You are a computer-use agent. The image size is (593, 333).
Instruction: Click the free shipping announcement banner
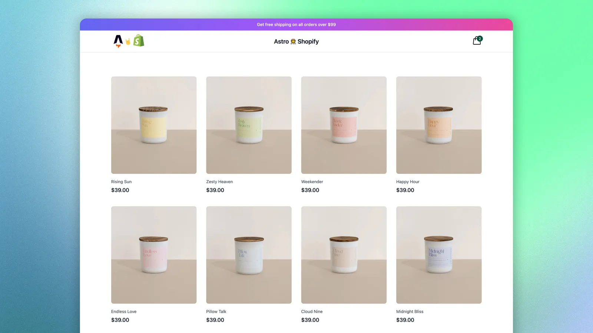pyautogui.click(x=296, y=24)
